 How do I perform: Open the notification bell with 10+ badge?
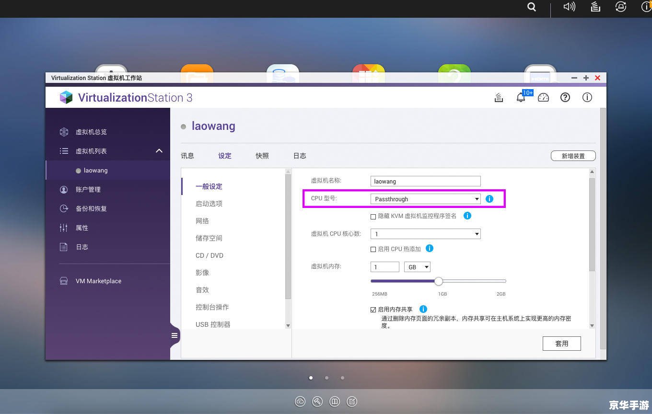[521, 97]
